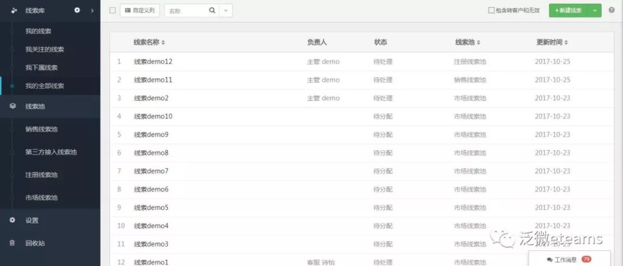Open settings gear next to 线索库
The width and height of the screenshot is (623, 266).
tap(77, 10)
